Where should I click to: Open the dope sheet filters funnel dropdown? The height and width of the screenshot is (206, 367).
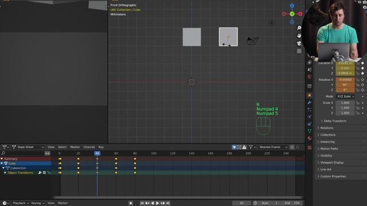point(252,147)
